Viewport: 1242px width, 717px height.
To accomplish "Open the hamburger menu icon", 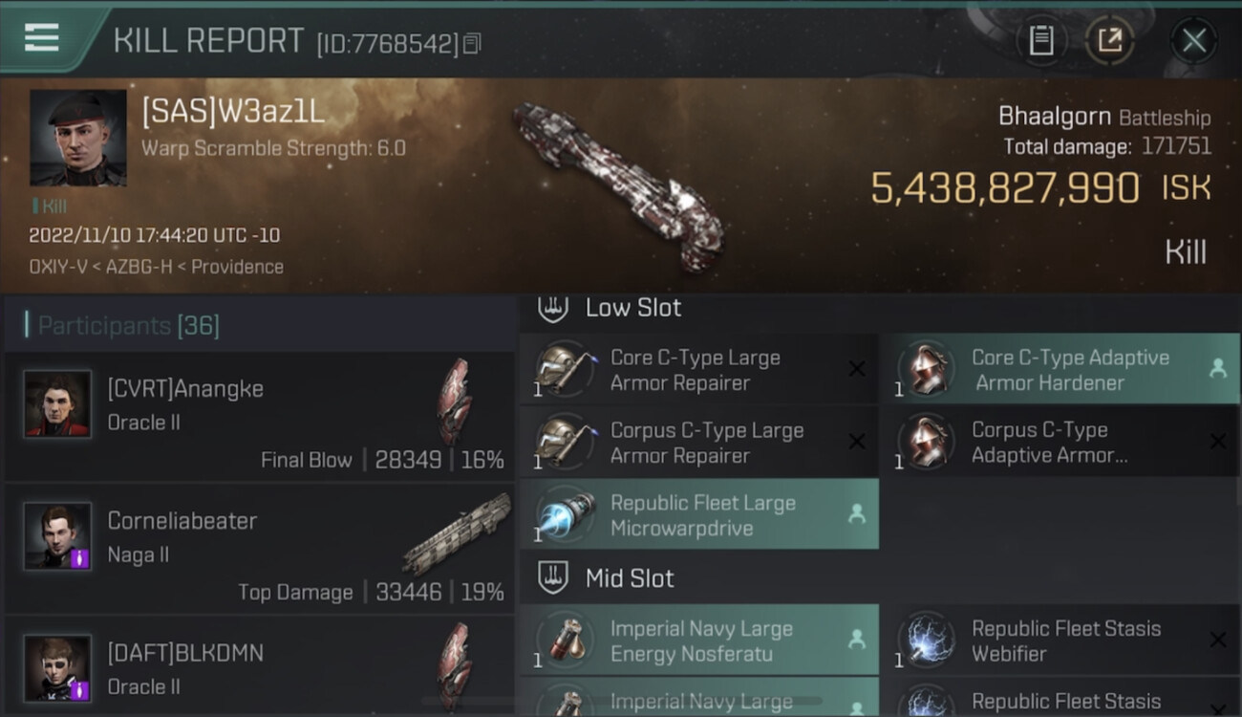I will (x=41, y=37).
